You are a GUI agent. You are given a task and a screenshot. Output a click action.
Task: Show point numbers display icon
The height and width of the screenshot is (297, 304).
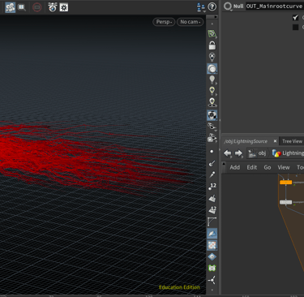pyautogui.click(x=212, y=186)
